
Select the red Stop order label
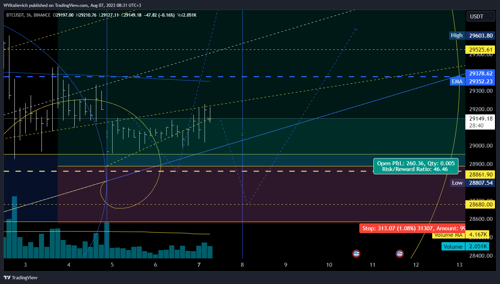pyautogui.click(x=412, y=228)
